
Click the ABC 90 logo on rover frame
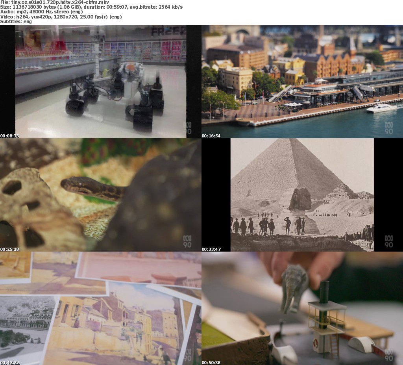coord(187,128)
